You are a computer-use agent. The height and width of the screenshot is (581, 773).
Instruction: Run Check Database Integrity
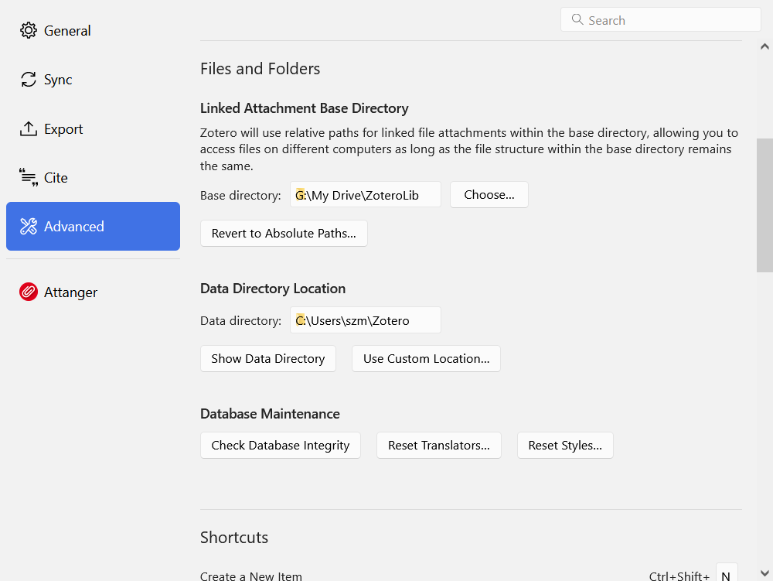(281, 446)
